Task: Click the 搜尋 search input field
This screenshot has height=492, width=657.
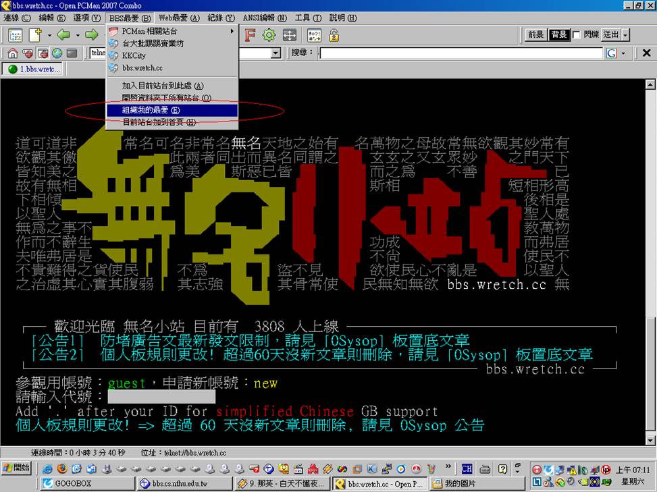Action: (461, 53)
